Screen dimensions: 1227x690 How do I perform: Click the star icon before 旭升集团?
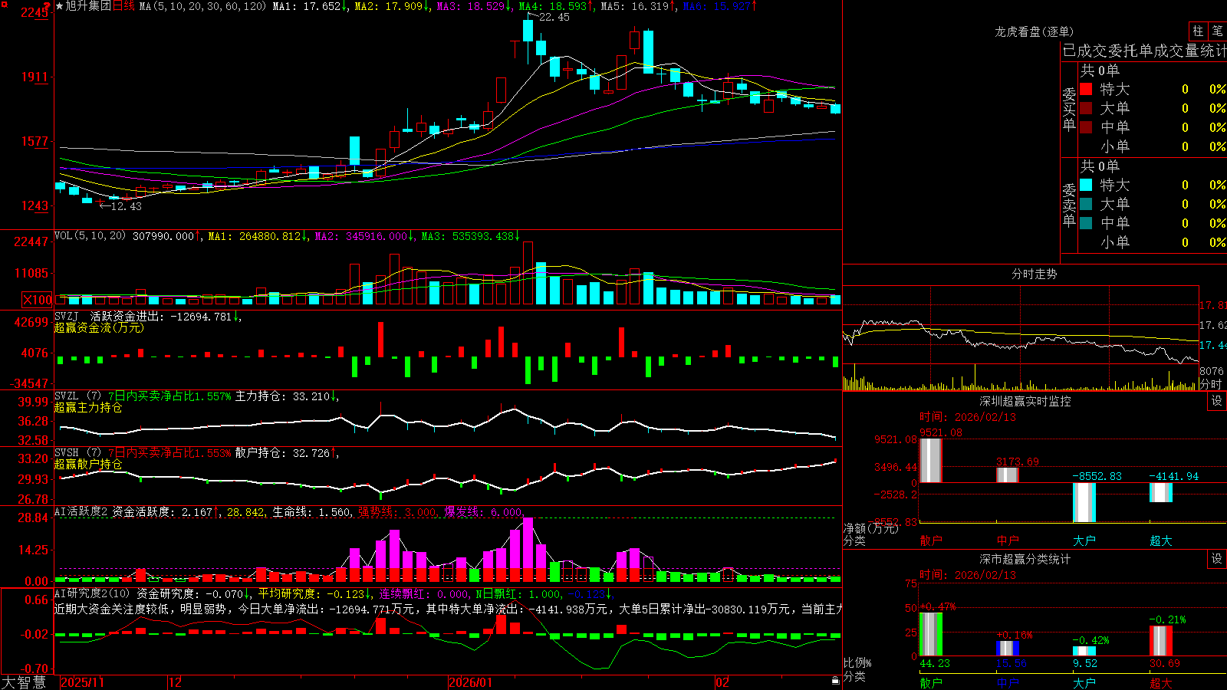point(59,6)
